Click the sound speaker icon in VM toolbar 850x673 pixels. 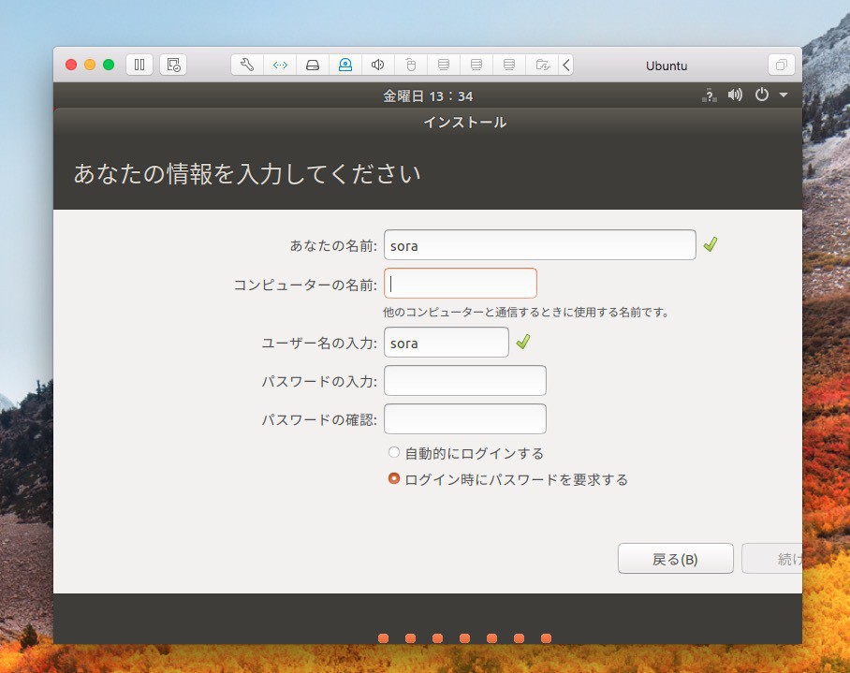(x=378, y=65)
